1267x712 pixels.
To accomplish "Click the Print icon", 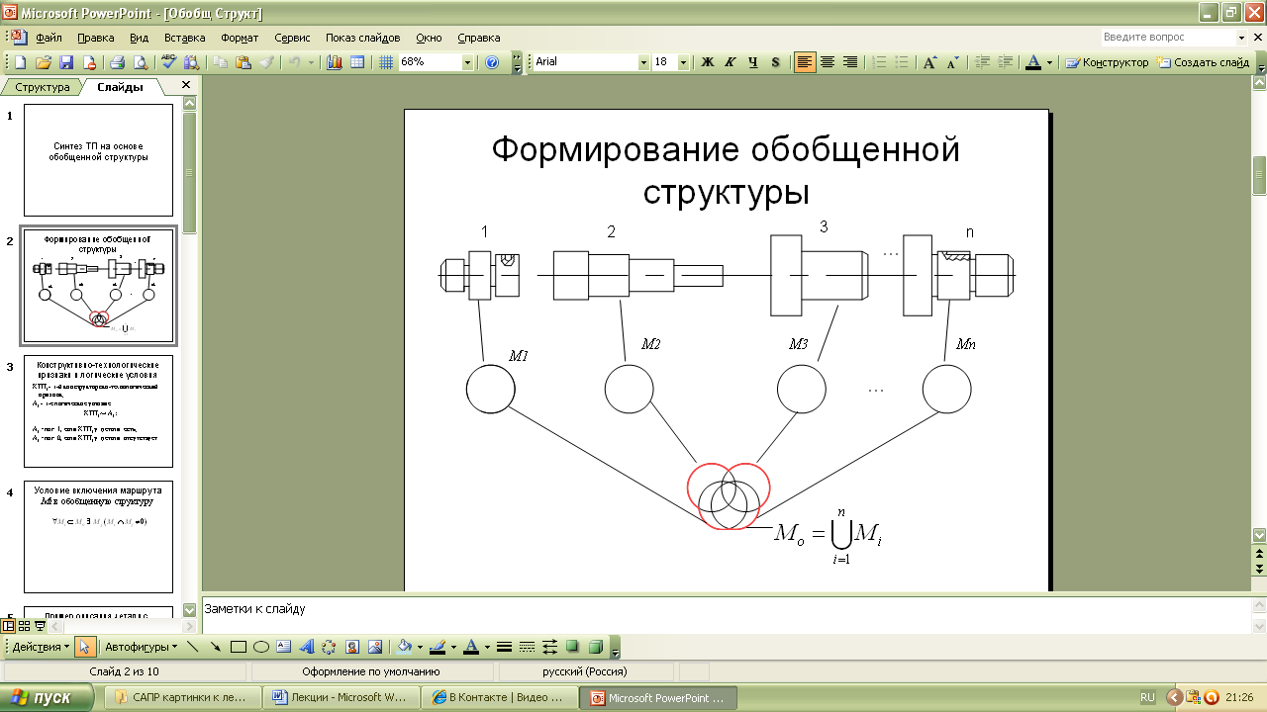I will coord(117,62).
